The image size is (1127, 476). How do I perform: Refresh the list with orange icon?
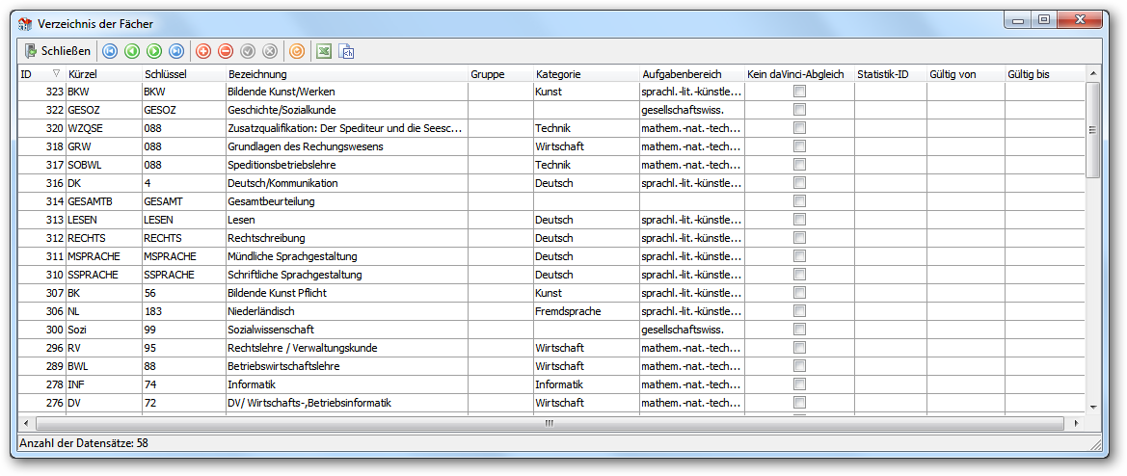(296, 51)
